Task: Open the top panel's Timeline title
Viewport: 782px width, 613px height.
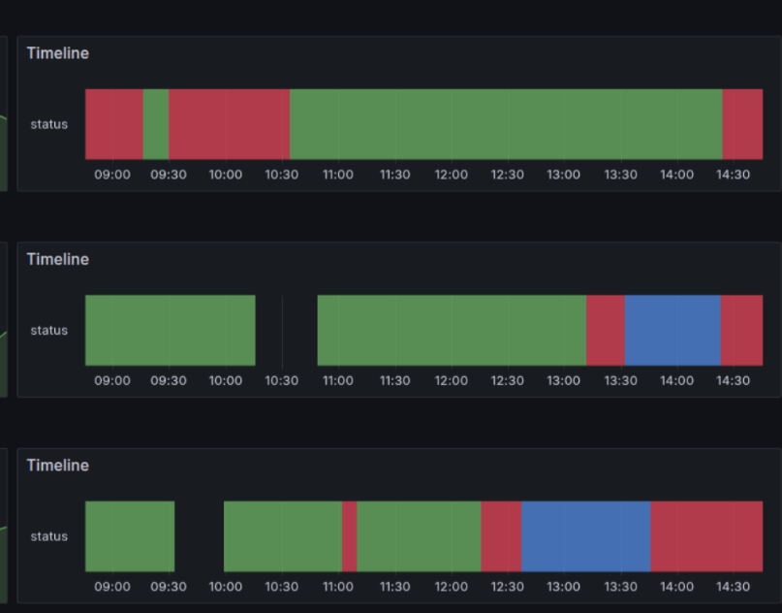Action: click(x=58, y=53)
